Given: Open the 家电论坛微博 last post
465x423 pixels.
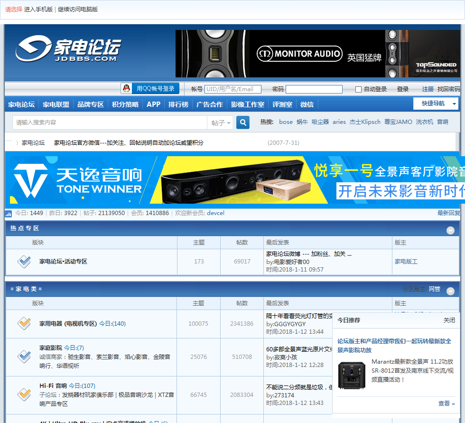Looking at the screenshot, I should (309, 254).
